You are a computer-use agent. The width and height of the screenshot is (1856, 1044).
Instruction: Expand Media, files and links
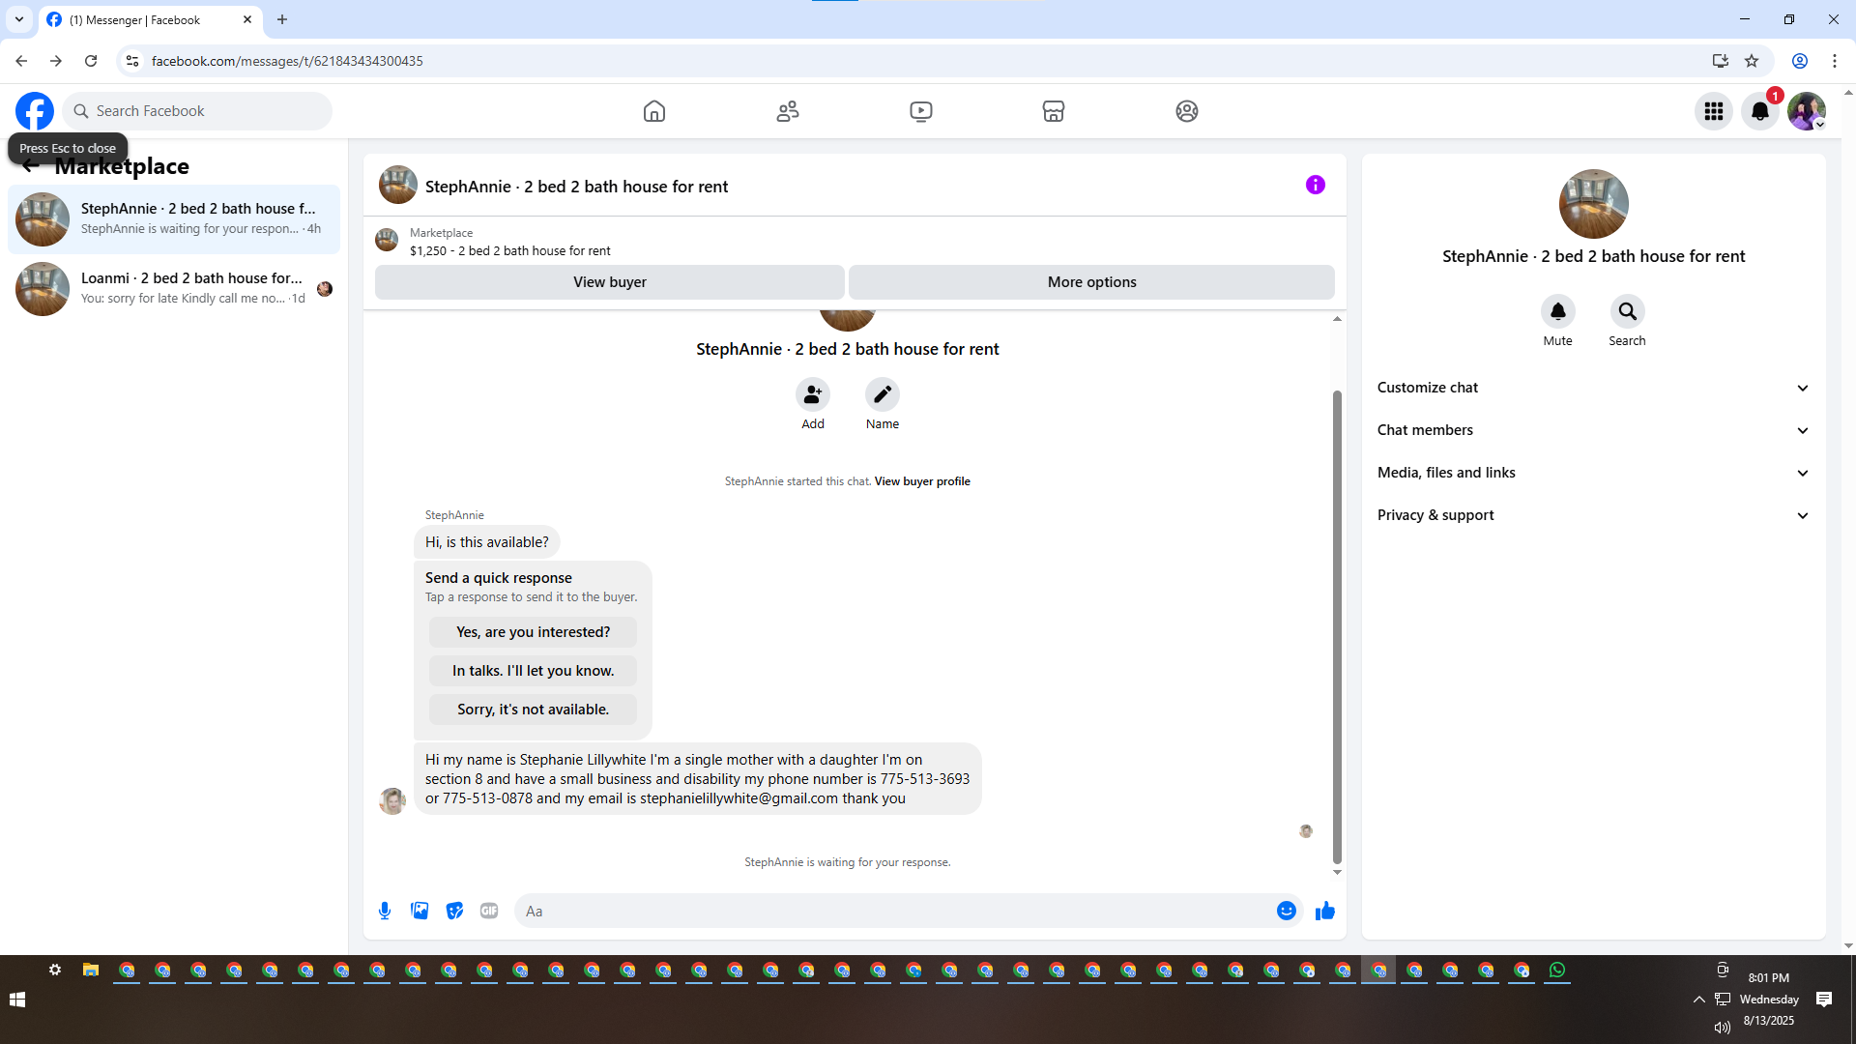tap(1593, 473)
